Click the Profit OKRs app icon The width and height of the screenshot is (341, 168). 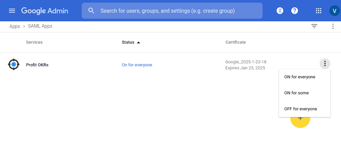coord(14,64)
